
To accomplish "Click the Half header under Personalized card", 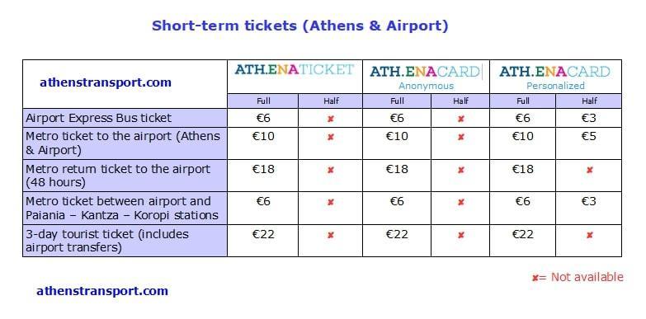I will click(x=589, y=101).
